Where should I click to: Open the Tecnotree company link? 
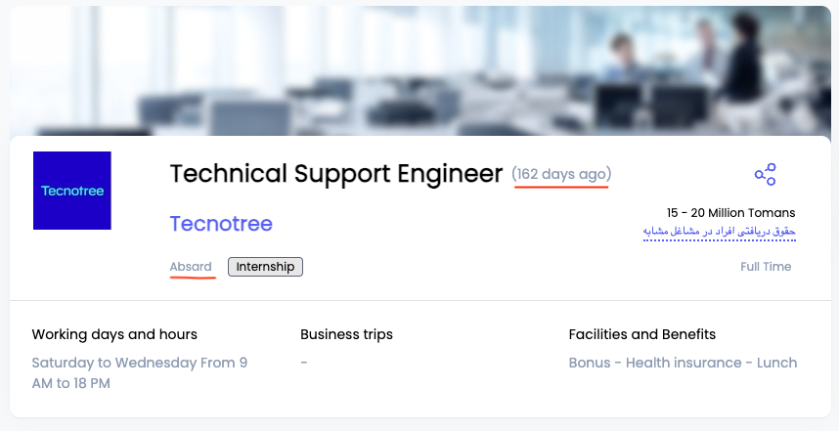point(221,224)
